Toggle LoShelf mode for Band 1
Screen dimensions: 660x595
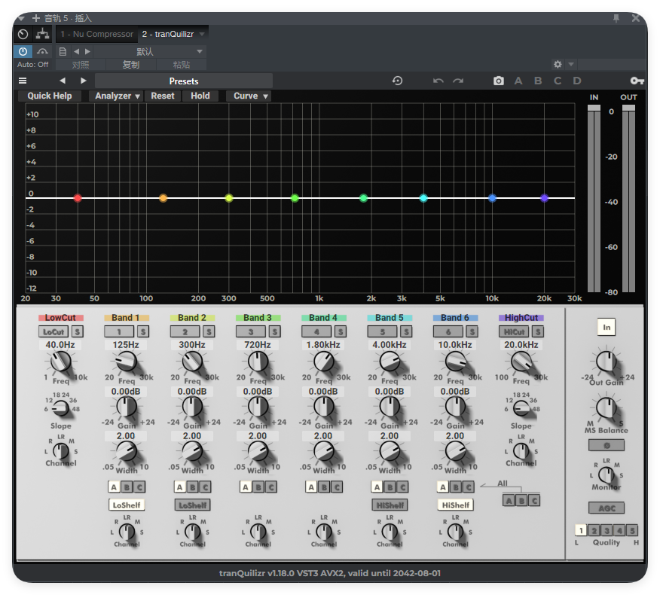(127, 505)
